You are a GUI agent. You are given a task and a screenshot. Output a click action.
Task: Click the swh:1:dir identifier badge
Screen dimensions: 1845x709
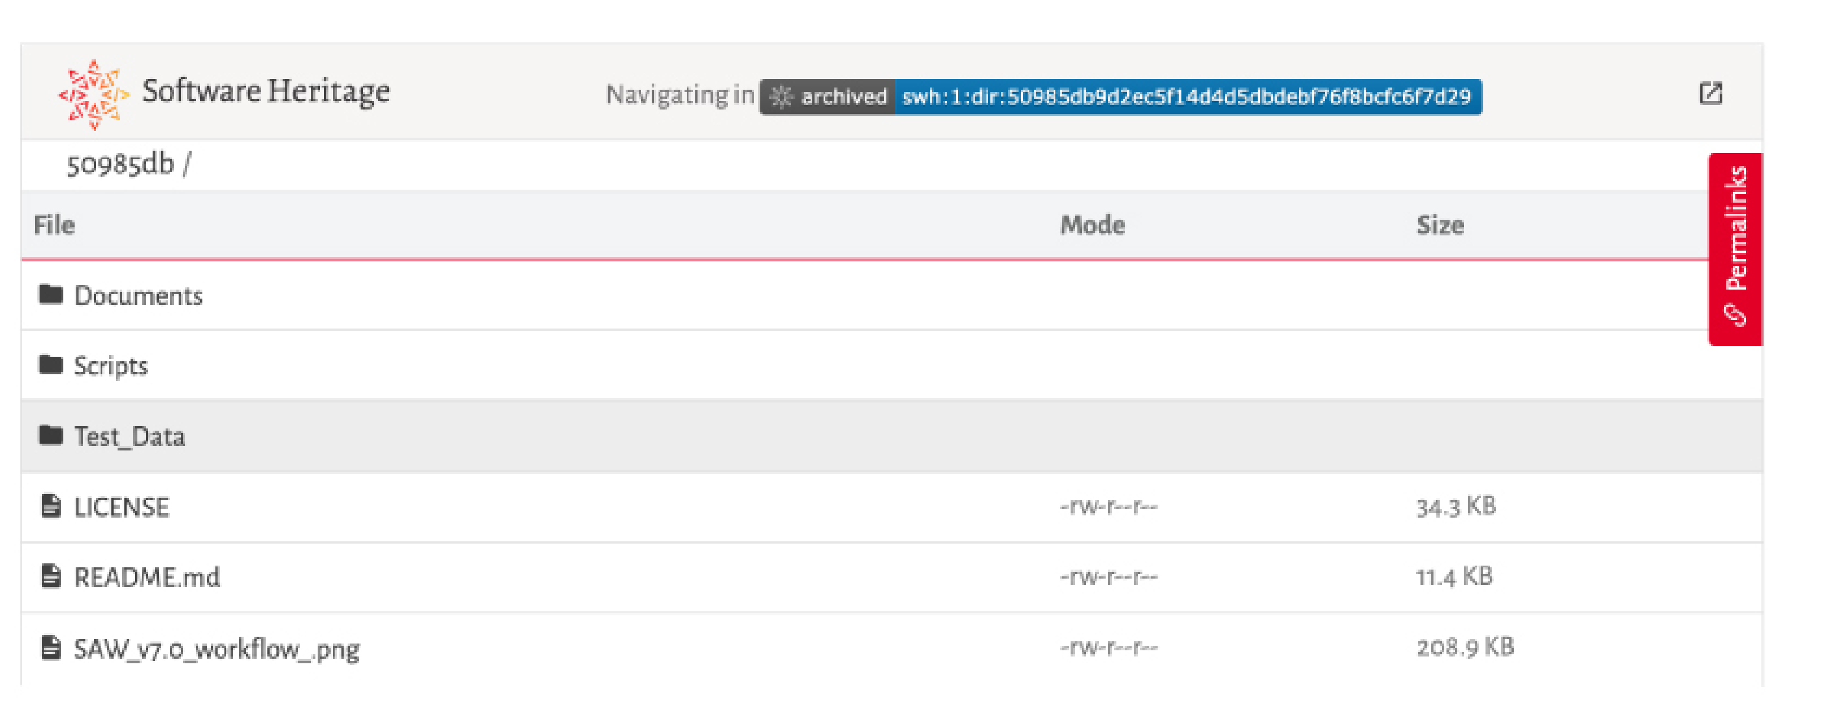[x=1187, y=97]
